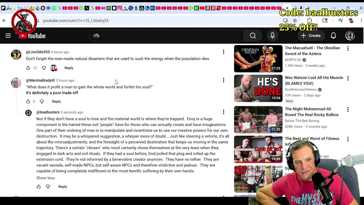
Task: Open the Muhammad Ali boxing thumbnail
Action: pos(258,120)
